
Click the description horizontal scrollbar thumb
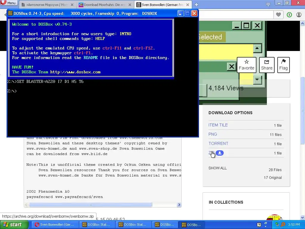(x=91, y=205)
